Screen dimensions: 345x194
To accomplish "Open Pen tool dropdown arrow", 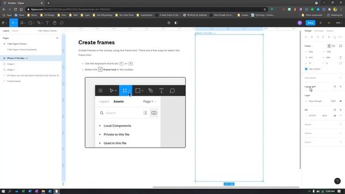I will (x=42, y=23).
